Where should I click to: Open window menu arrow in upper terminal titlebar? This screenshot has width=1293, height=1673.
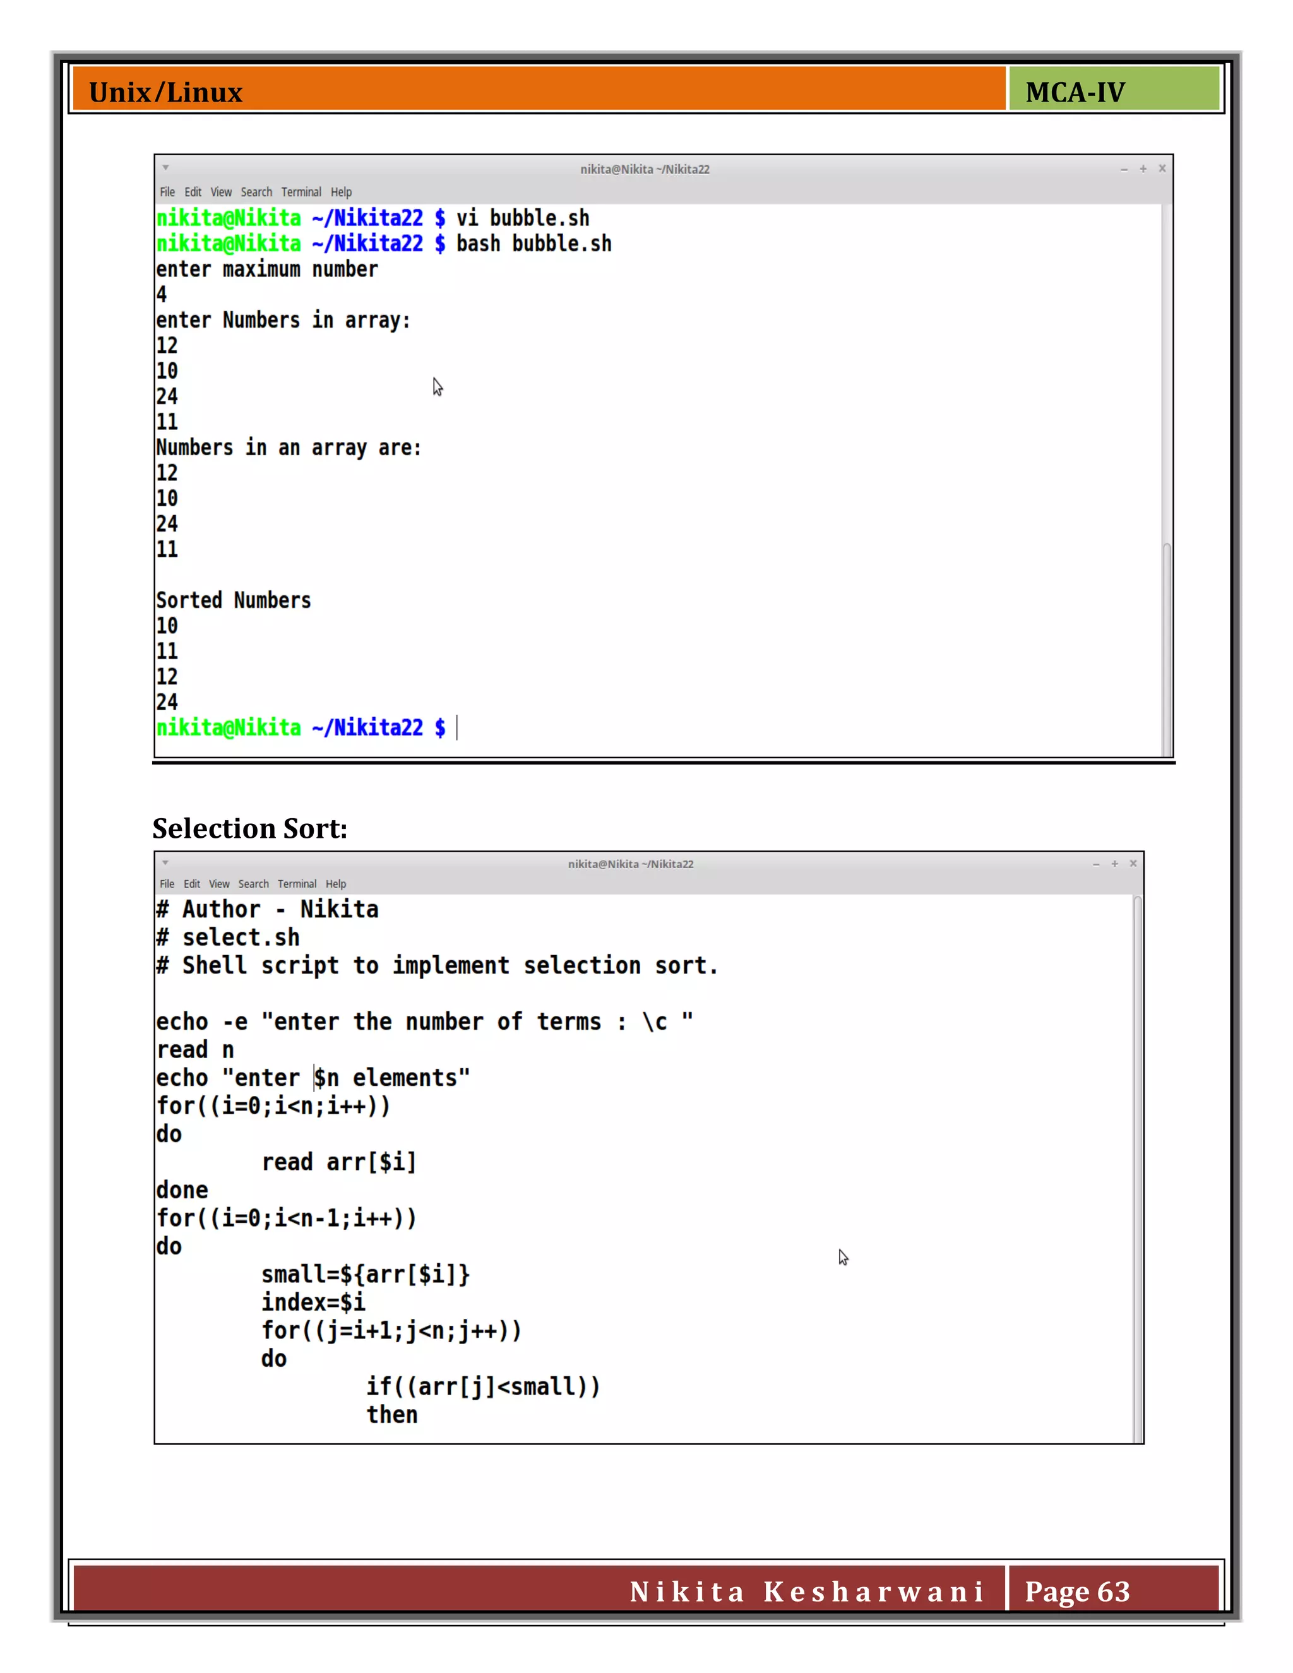pos(165,168)
